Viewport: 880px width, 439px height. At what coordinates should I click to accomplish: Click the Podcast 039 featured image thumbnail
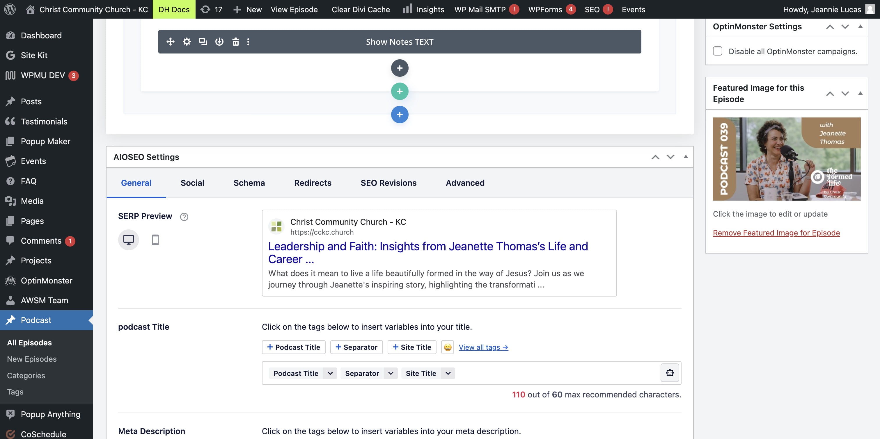point(786,159)
